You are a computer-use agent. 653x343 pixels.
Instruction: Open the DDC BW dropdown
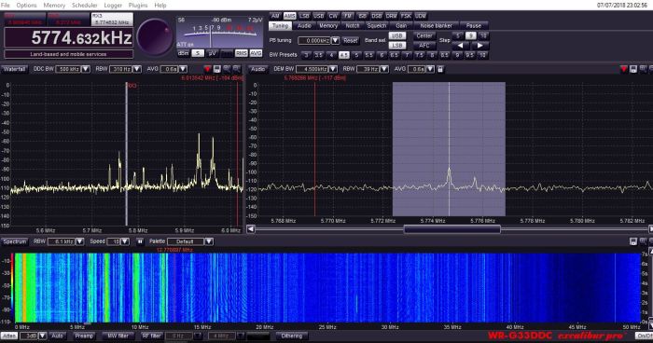click(x=86, y=69)
